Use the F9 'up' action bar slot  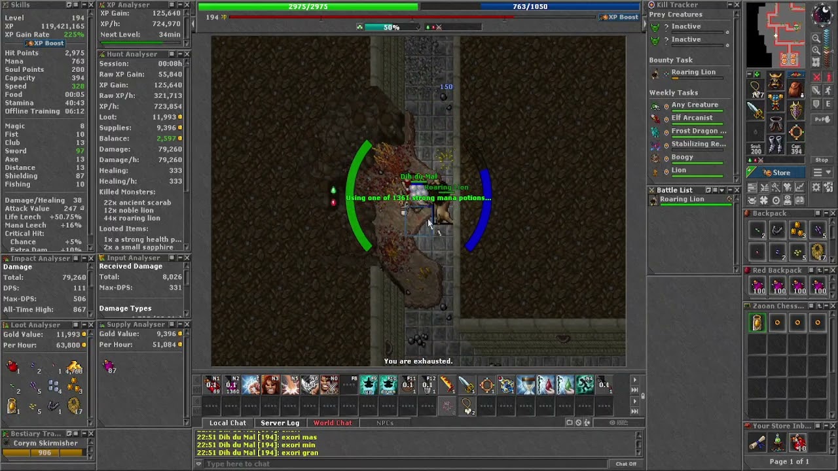pos(369,385)
